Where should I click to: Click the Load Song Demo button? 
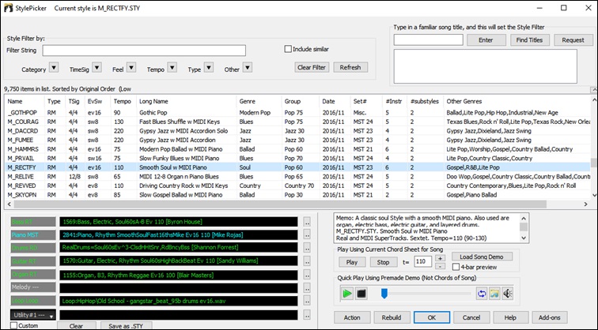point(481,257)
